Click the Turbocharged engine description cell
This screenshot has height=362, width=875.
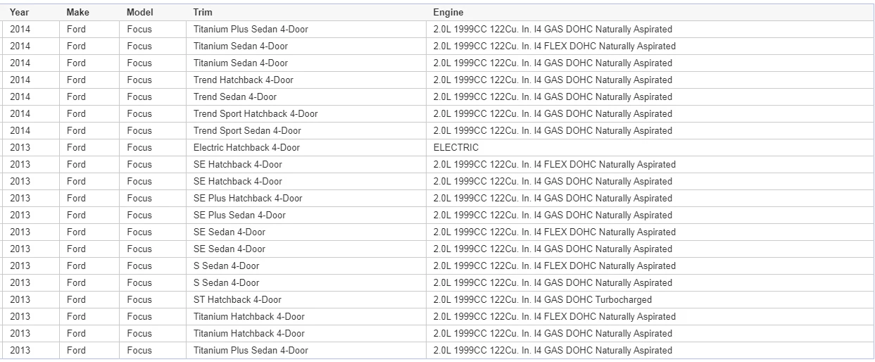click(x=650, y=300)
